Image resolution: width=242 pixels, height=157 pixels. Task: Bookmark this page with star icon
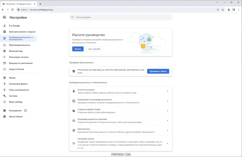point(223,10)
